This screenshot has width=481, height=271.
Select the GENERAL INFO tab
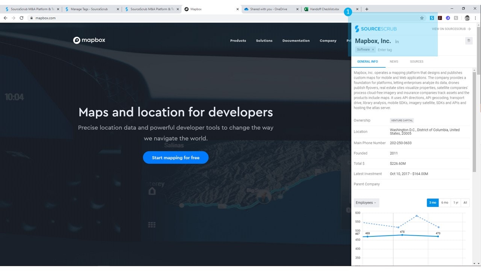(x=368, y=61)
